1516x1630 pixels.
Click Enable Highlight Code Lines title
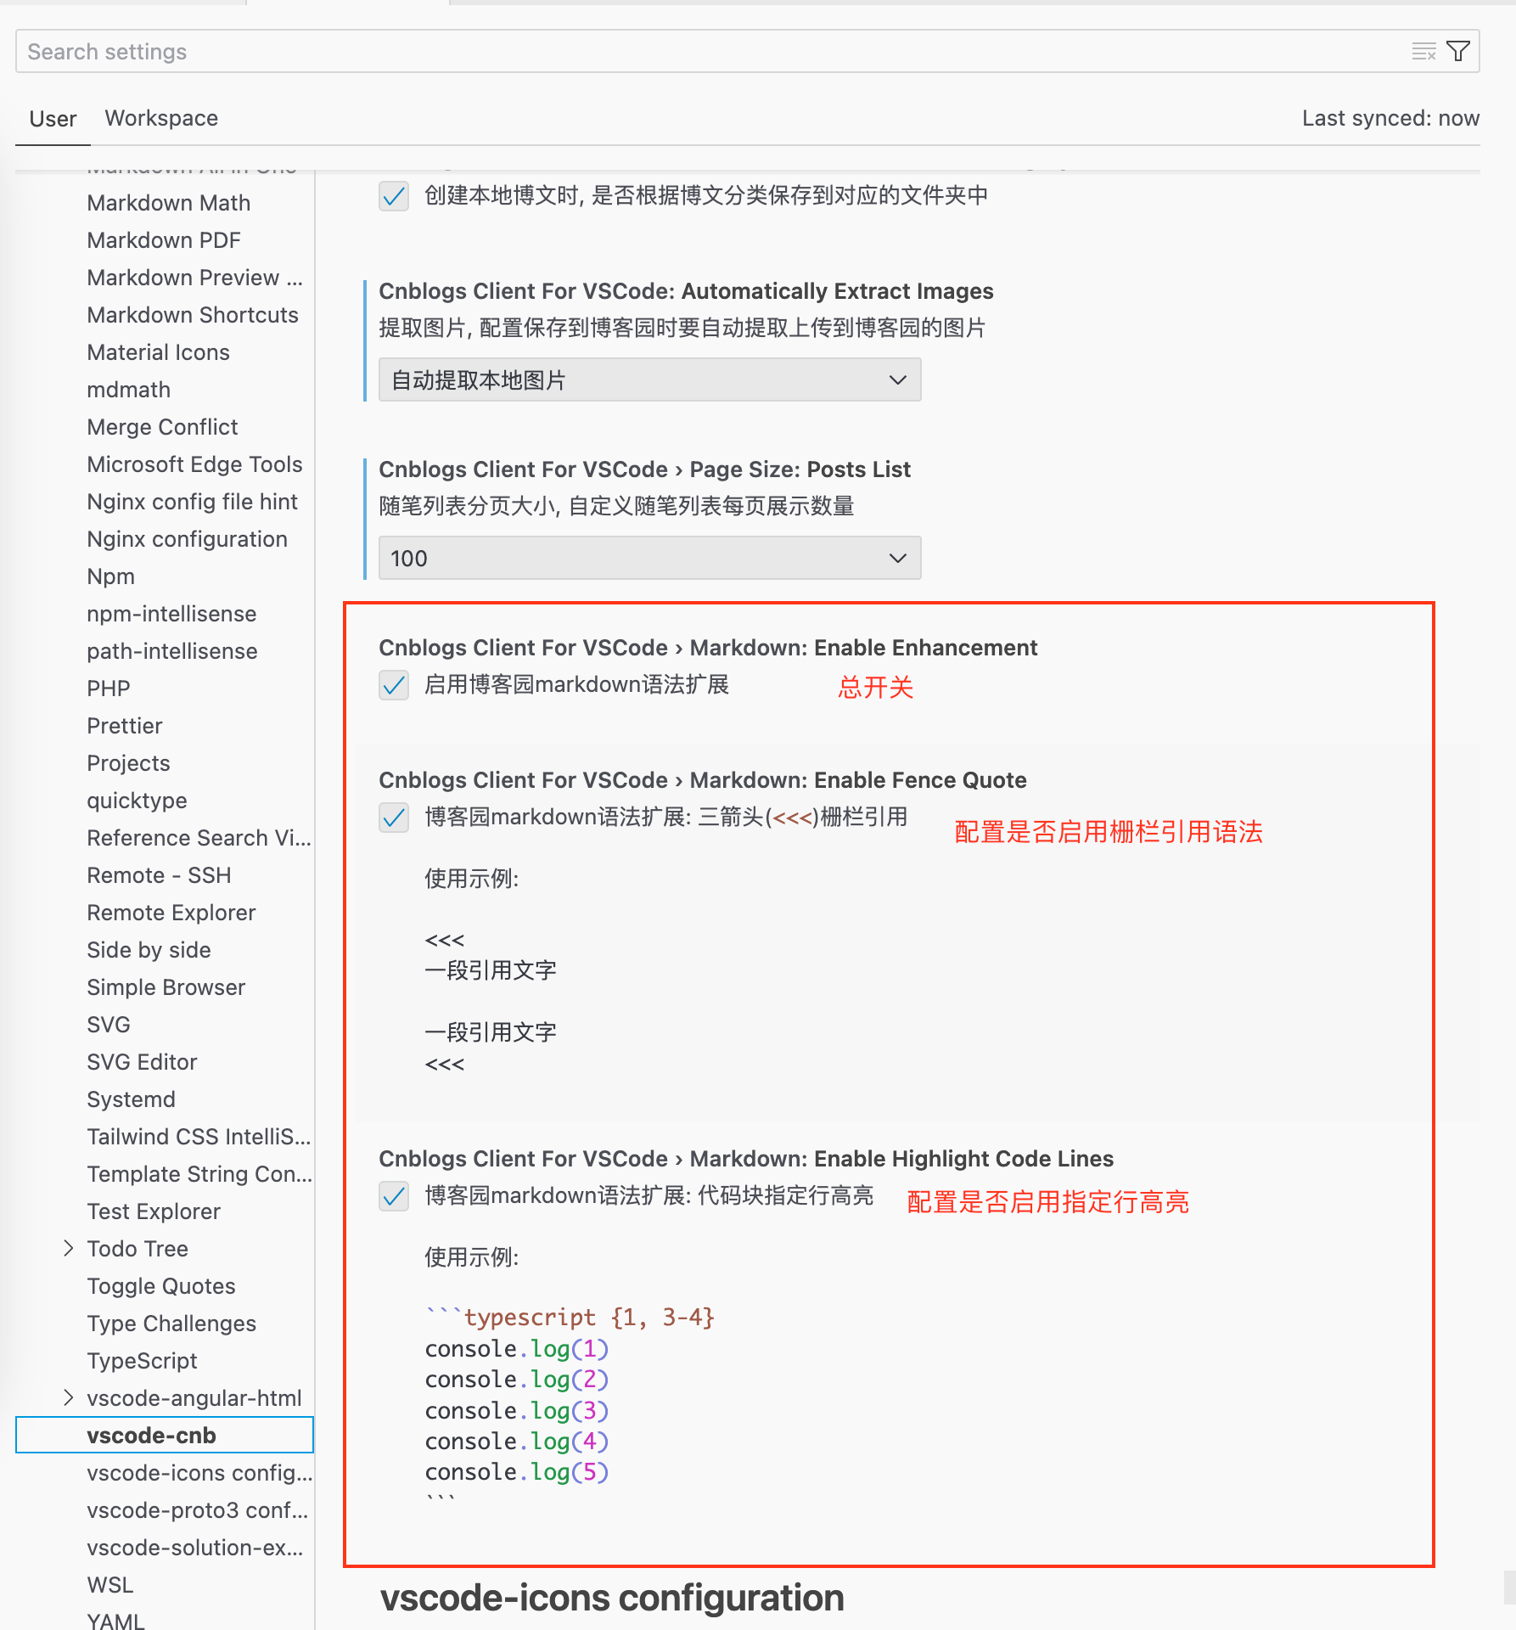746,1159
